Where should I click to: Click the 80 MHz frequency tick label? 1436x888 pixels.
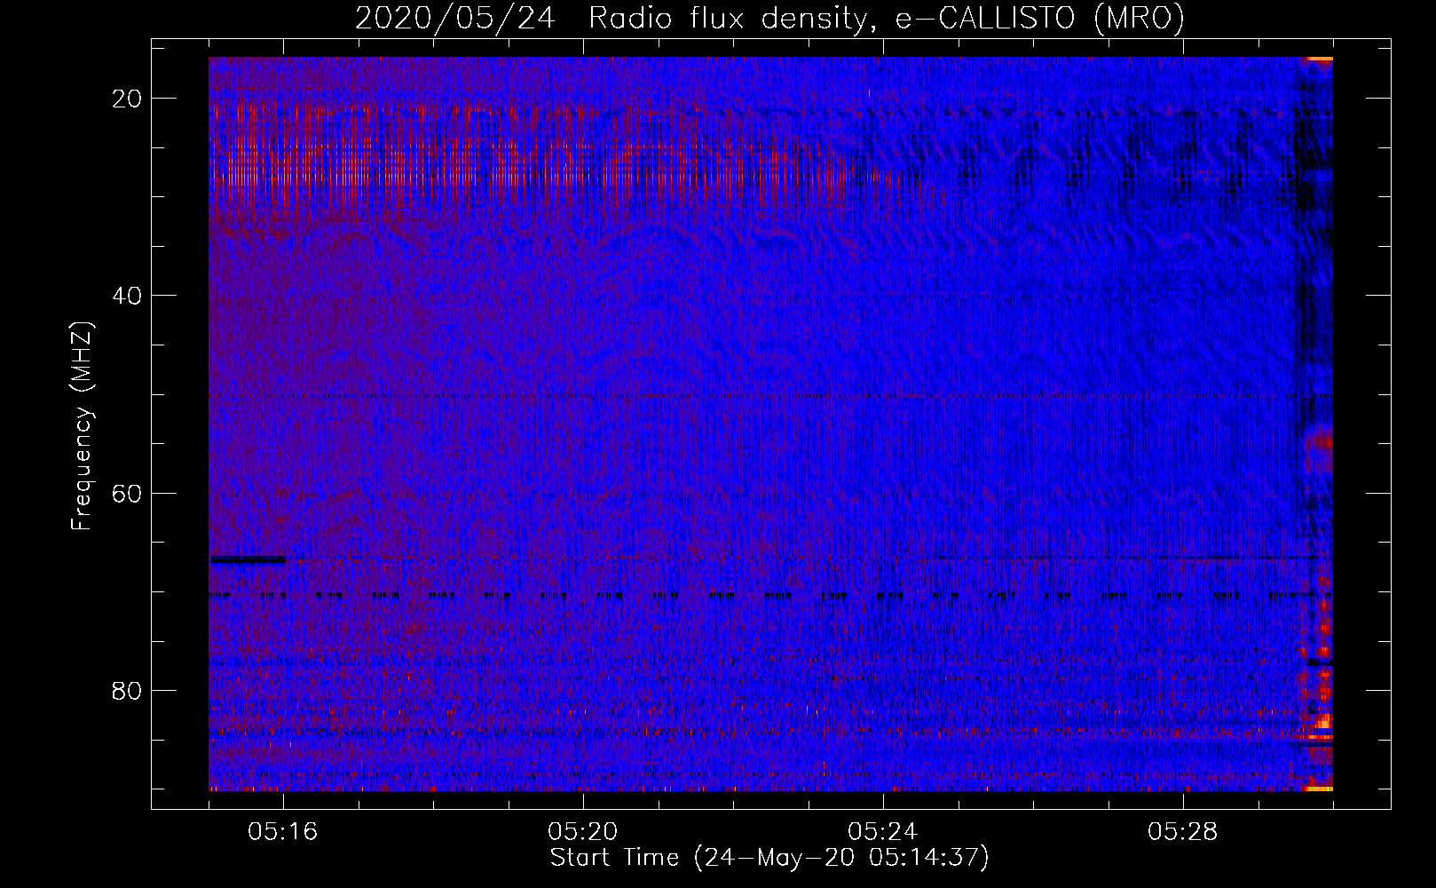(x=128, y=690)
